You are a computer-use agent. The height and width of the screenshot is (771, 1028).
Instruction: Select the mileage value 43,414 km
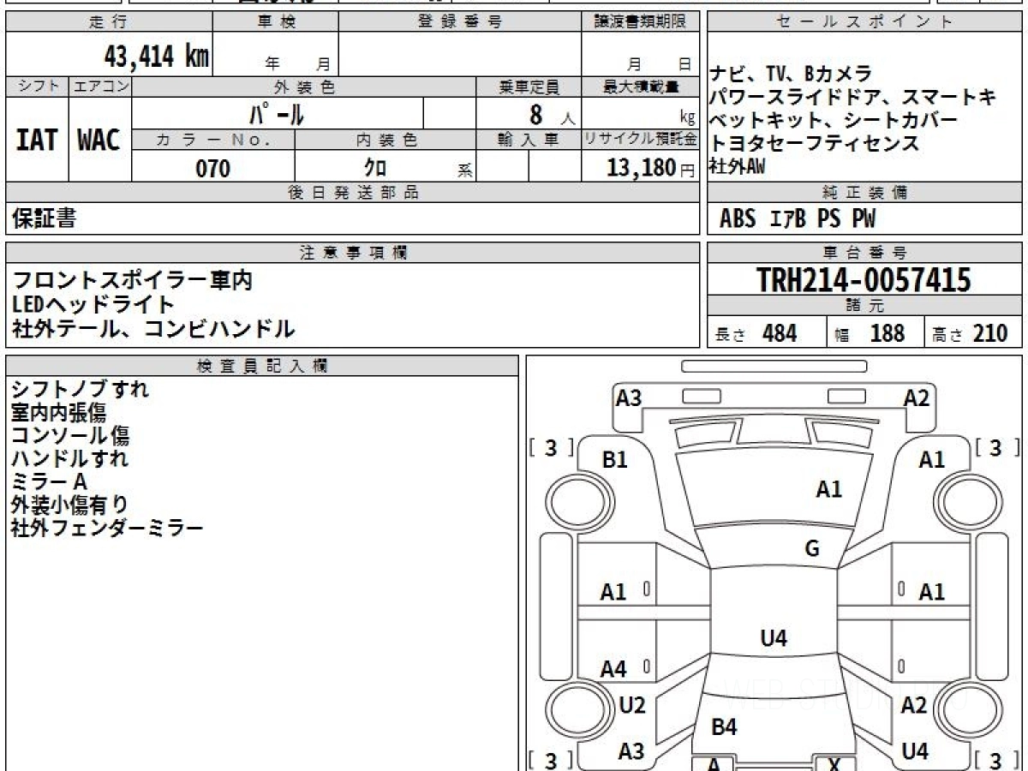pyautogui.click(x=157, y=56)
